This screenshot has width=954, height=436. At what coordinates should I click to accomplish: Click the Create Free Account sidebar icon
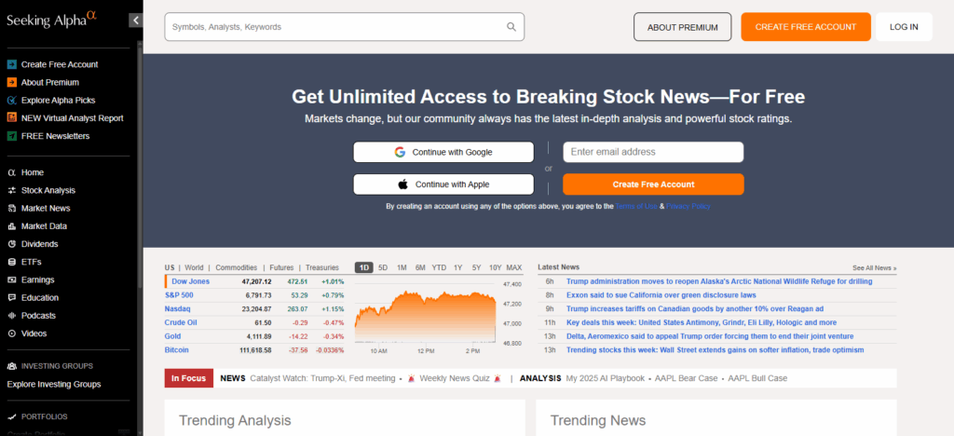(x=11, y=64)
